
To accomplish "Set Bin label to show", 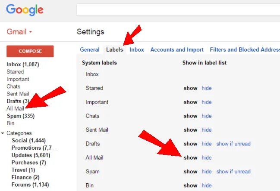I will tap(190, 185).
